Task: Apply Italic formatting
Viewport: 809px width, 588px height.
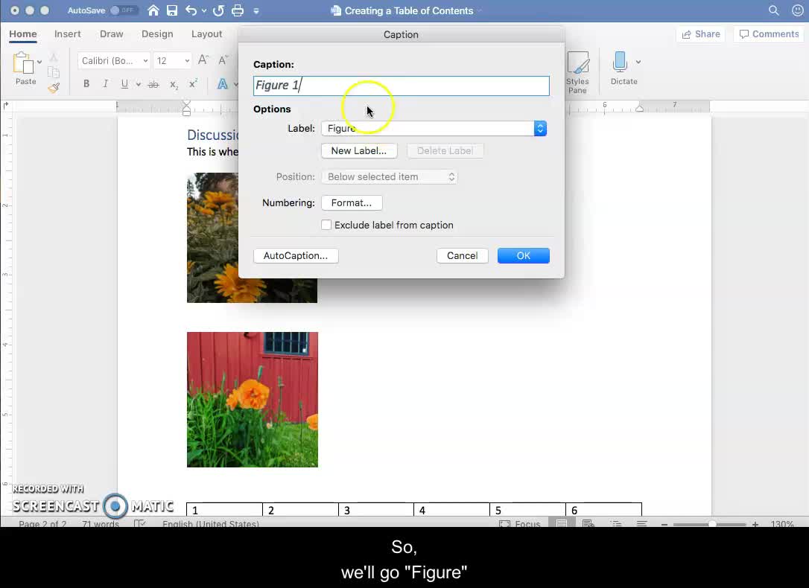Action: pos(105,84)
